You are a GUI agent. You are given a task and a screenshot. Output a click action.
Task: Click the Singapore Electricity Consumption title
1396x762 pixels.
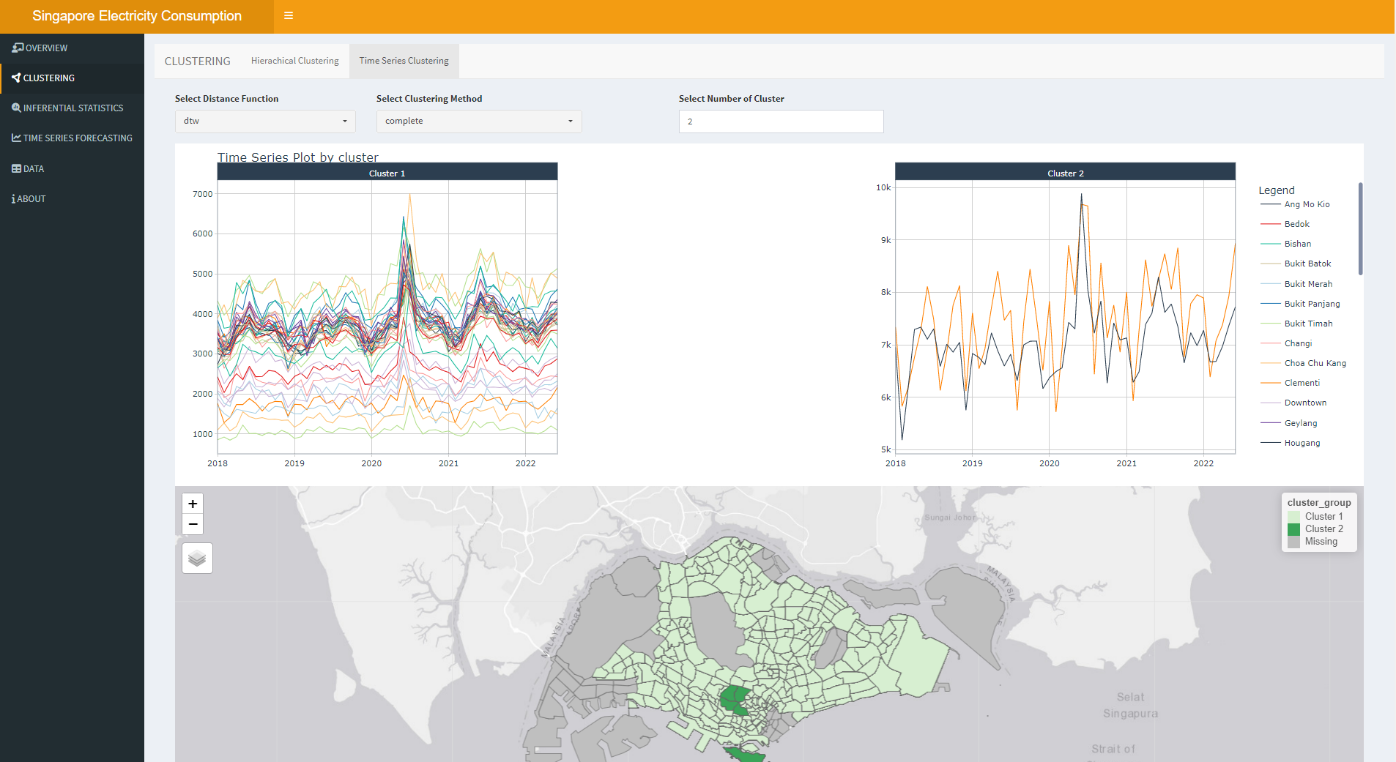click(x=137, y=16)
